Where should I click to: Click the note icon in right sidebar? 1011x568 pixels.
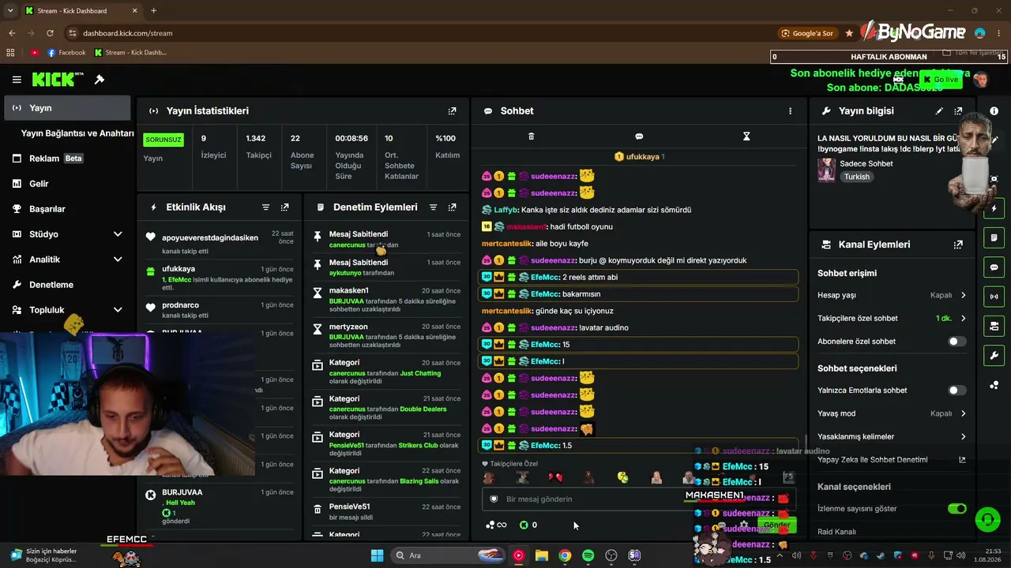[x=994, y=238]
